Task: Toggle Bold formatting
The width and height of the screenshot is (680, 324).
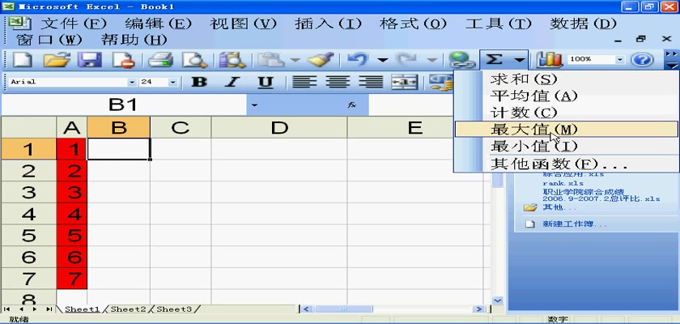Action: (x=198, y=82)
